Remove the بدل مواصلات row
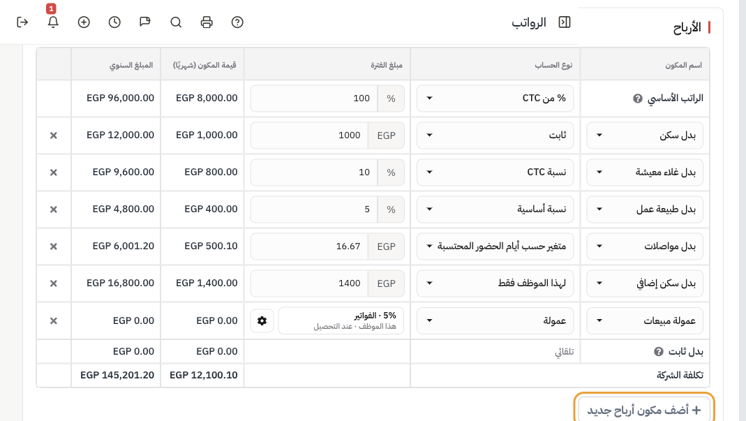This screenshot has height=421, width=746. (x=54, y=246)
